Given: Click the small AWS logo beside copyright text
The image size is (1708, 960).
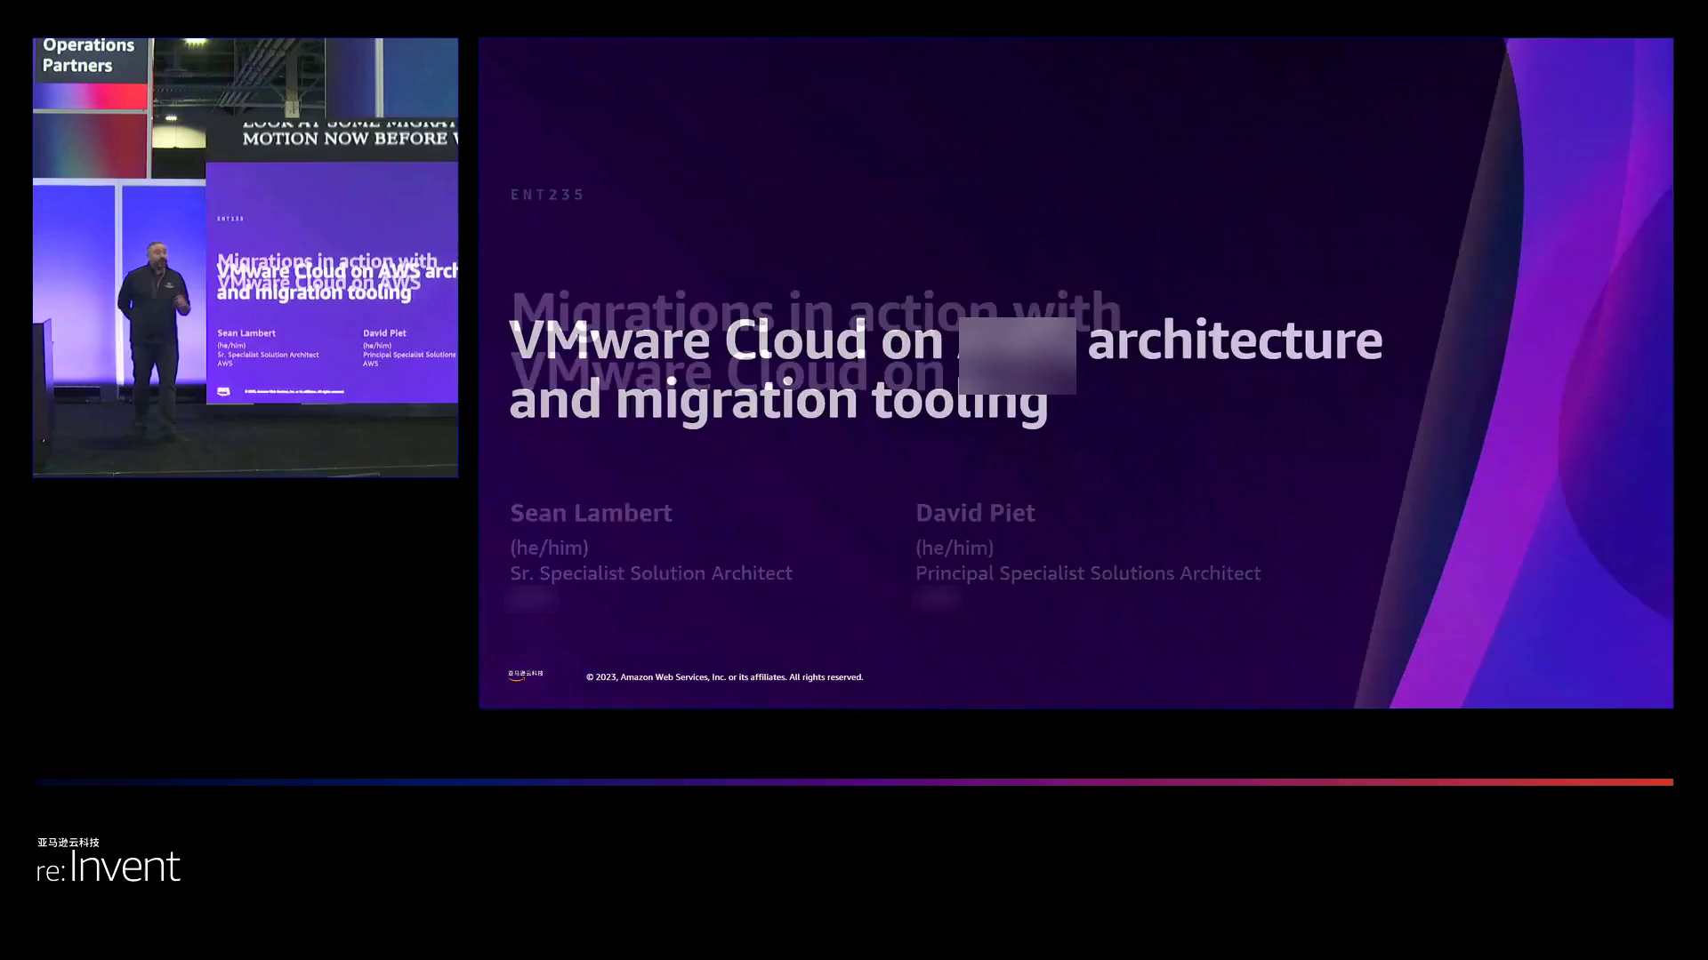Looking at the screenshot, I should coord(525,675).
